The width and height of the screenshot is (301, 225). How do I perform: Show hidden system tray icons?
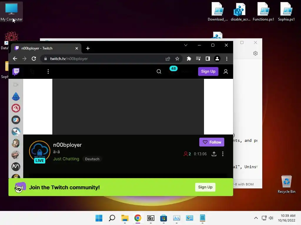(x=256, y=218)
